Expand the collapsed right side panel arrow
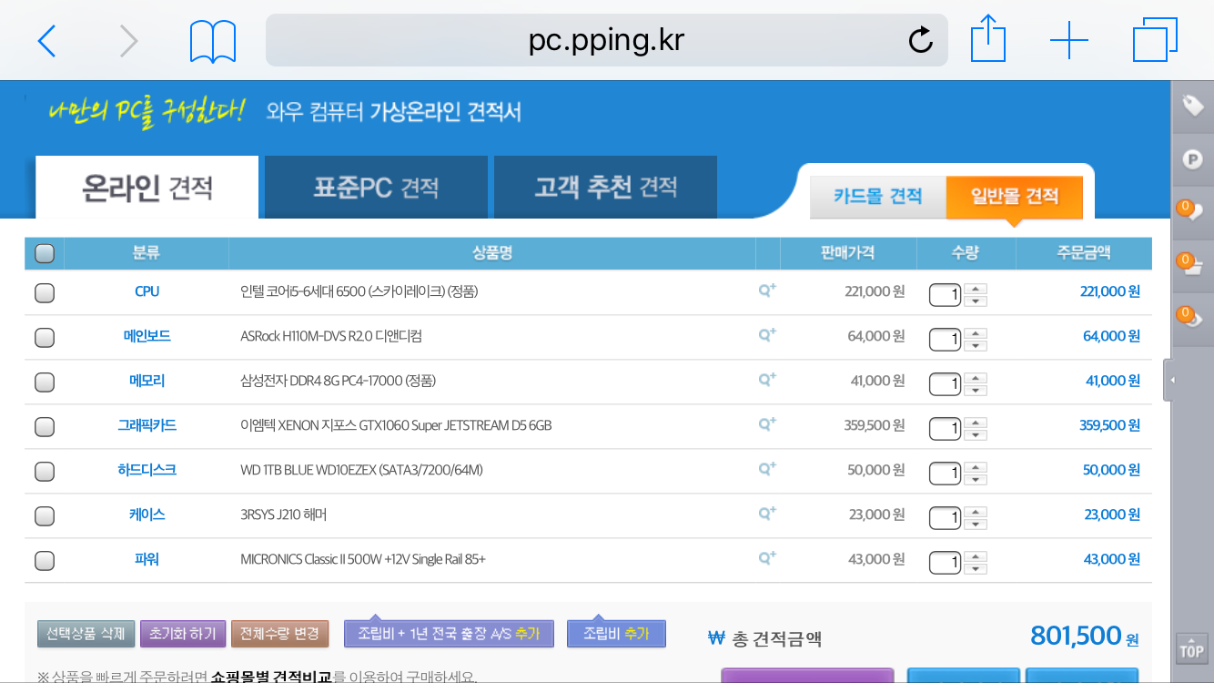 (1171, 381)
